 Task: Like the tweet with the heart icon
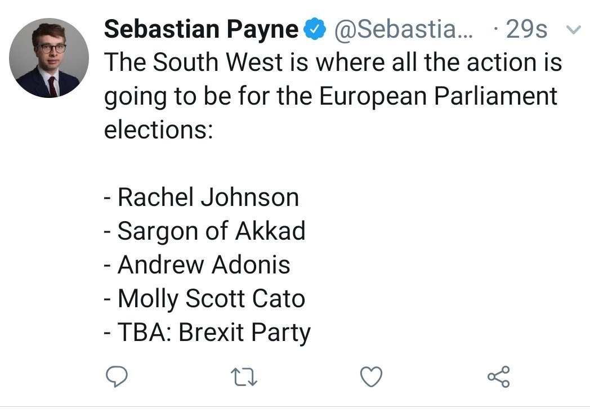click(x=371, y=376)
